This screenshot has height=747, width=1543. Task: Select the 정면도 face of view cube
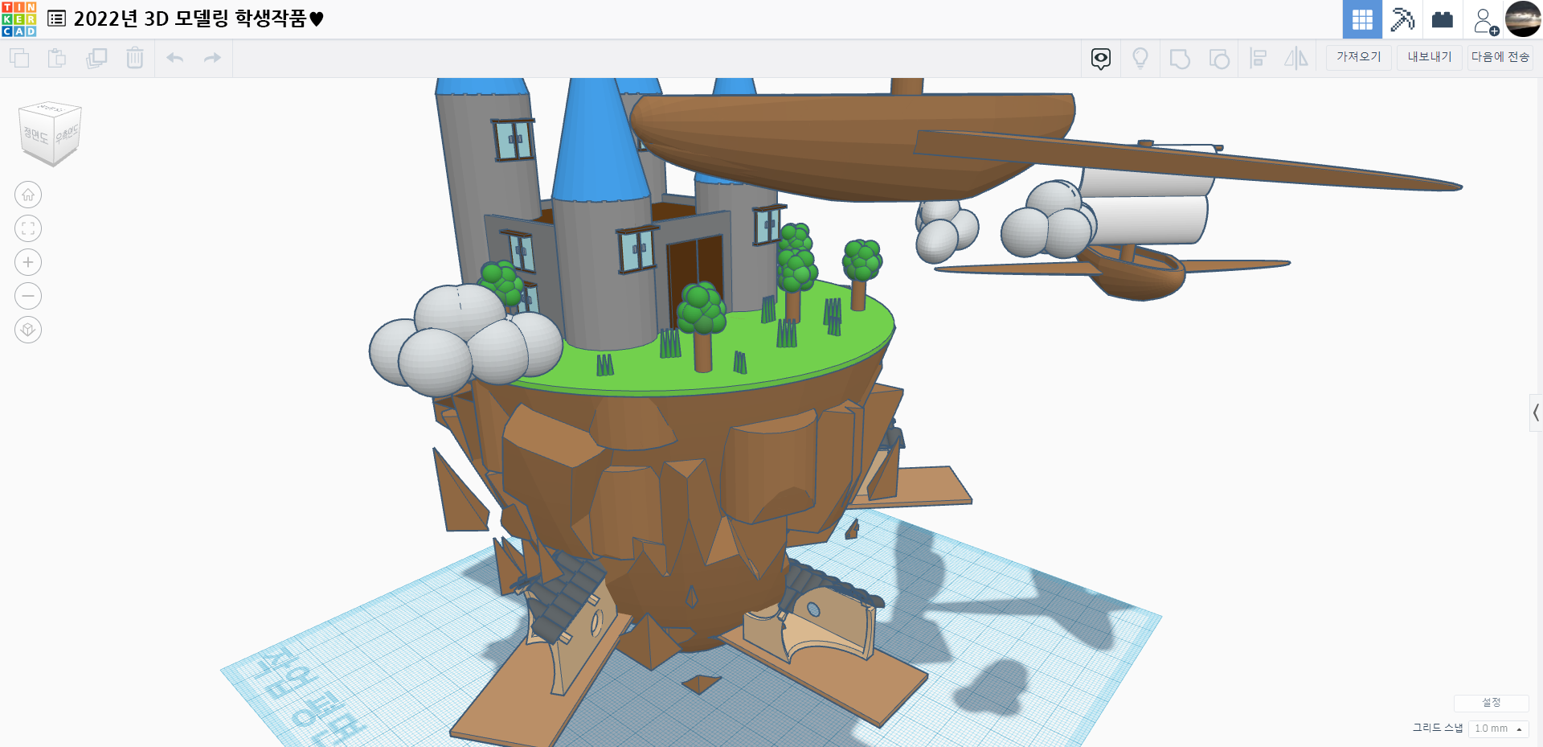[x=35, y=135]
